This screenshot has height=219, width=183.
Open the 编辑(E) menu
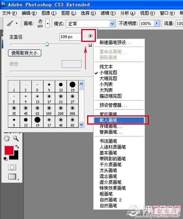pos(29,13)
